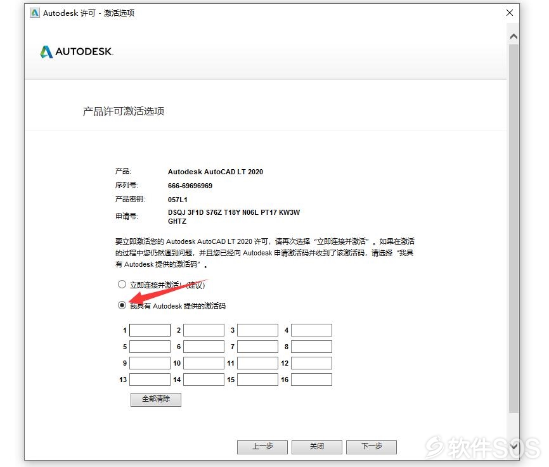549x467 pixels.
Task: Close the Autodesk license window
Action: click(x=510, y=13)
